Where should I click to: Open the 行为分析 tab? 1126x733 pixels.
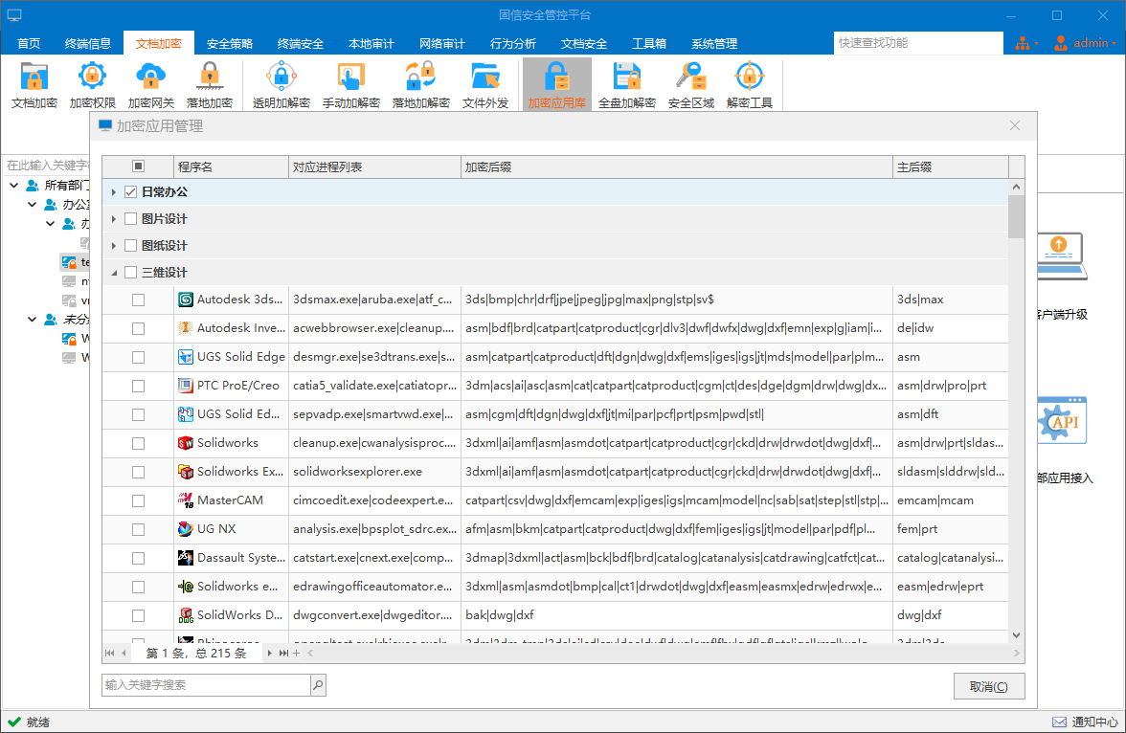tap(513, 43)
